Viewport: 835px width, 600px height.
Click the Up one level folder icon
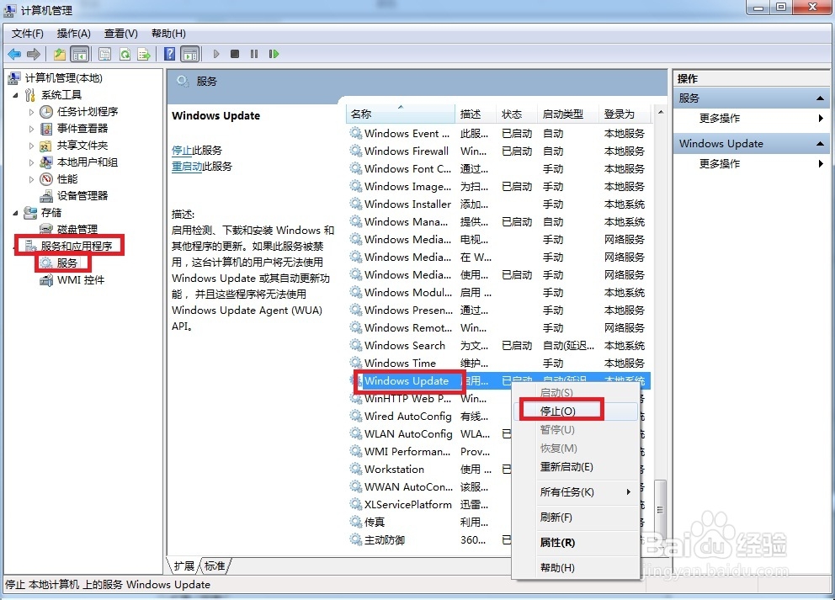(x=60, y=54)
